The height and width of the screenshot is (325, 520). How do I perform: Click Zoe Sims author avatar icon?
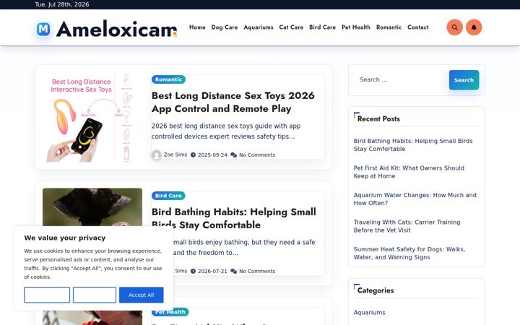tap(156, 155)
